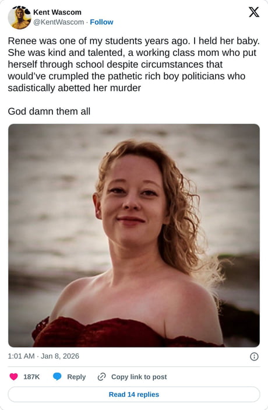Open the attached photo in the tweet
268x410 pixels.
coord(134,236)
